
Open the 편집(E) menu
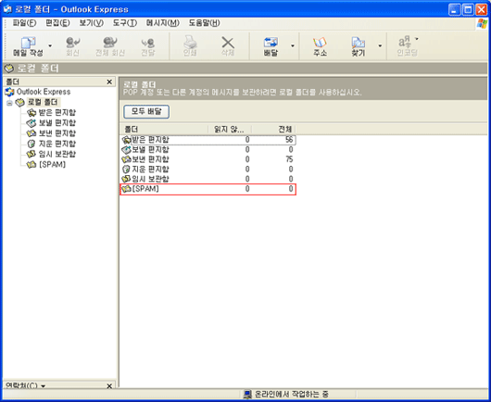click(57, 23)
